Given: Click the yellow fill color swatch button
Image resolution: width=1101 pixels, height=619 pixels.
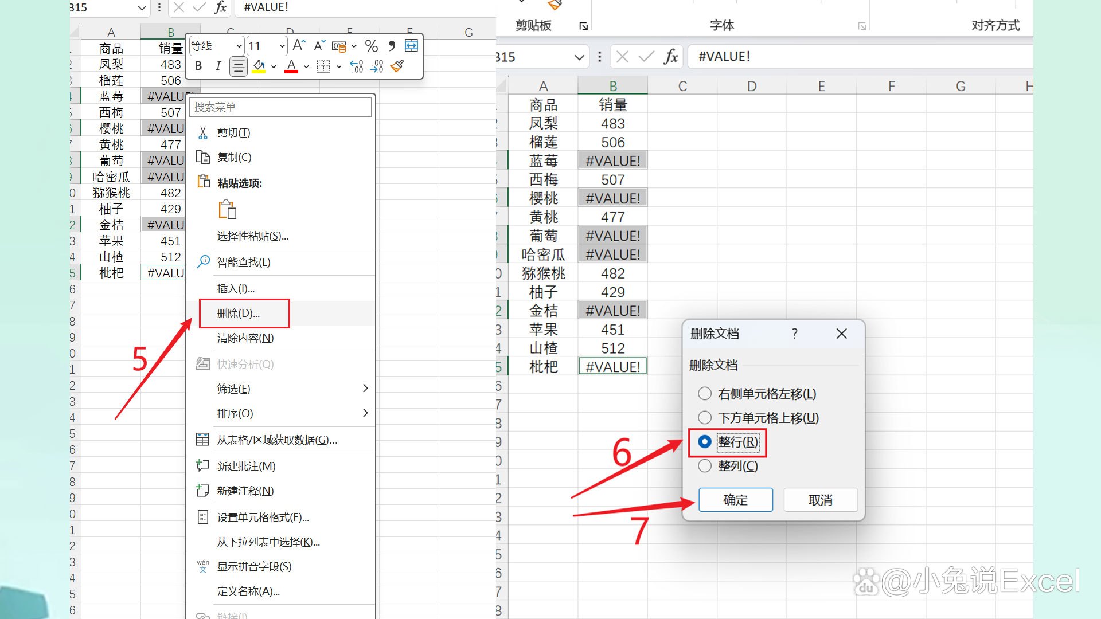Looking at the screenshot, I should coord(259,66).
